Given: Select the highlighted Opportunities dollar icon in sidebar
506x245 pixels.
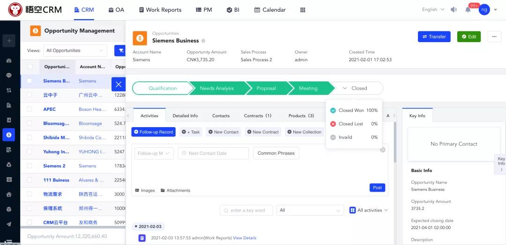Looking at the screenshot, I should [9, 135].
